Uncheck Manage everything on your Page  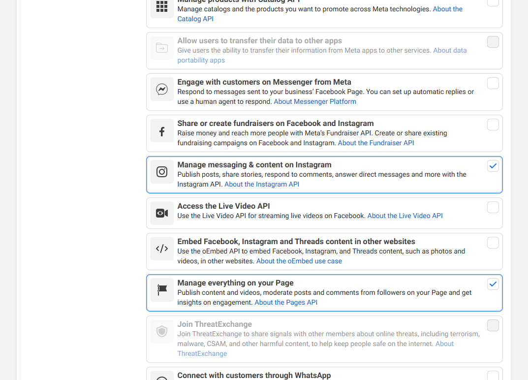point(493,284)
